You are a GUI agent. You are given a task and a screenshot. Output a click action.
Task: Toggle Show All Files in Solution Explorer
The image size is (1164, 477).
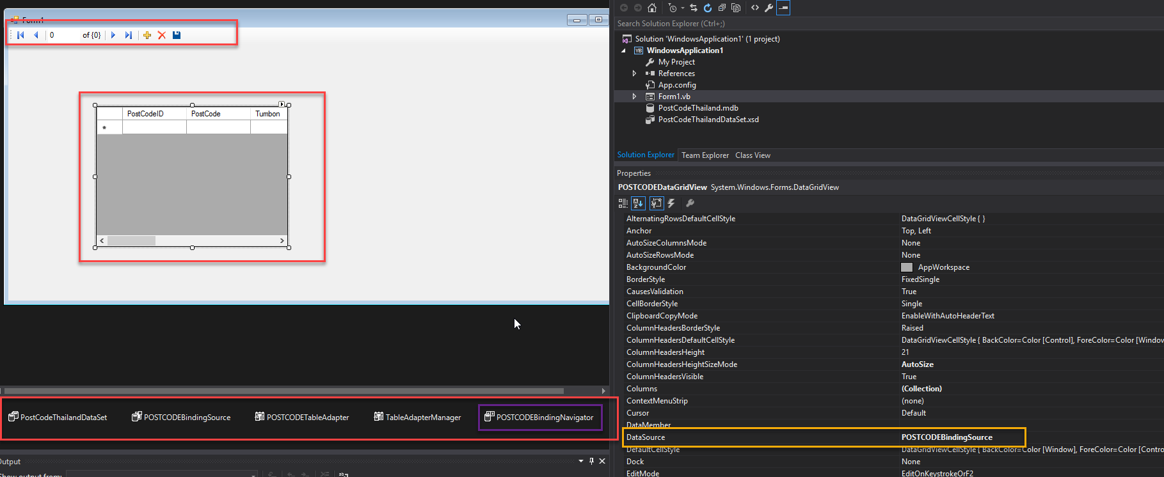point(736,8)
